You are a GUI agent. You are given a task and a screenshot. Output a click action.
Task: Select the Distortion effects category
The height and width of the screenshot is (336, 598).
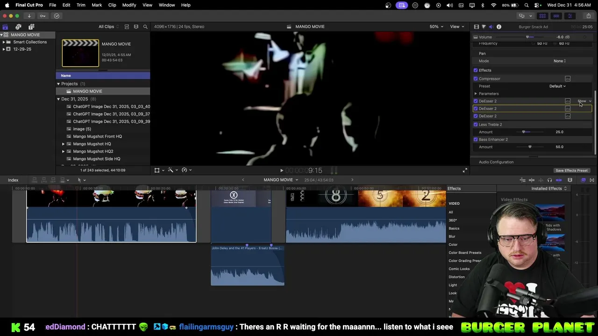457,277
